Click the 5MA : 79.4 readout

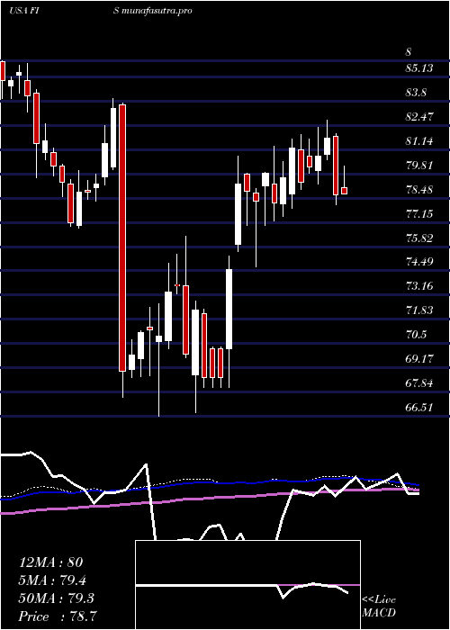(52, 580)
